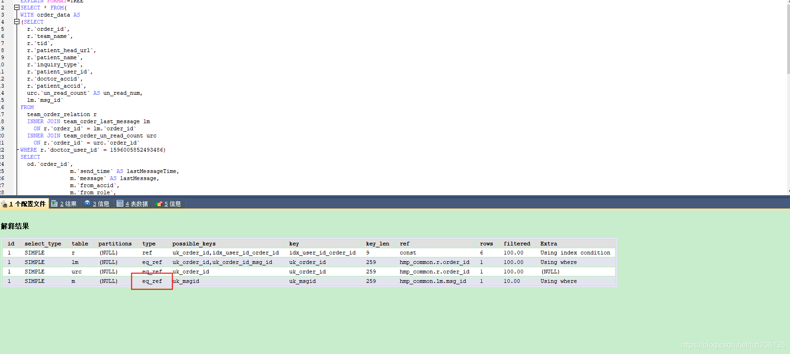The image size is (790, 354).
Task: Click the possible_keys column header
Action: pyautogui.click(x=194, y=244)
